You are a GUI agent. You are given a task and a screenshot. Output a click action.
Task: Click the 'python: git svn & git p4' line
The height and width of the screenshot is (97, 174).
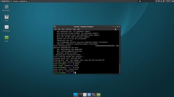point(72,39)
